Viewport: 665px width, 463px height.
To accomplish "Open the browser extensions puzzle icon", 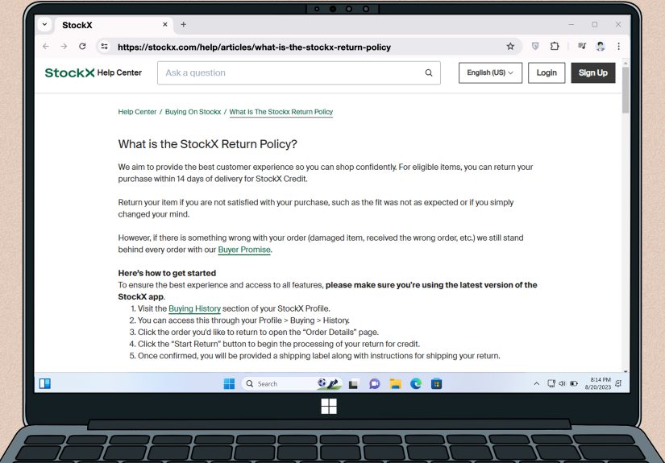I will coord(555,46).
